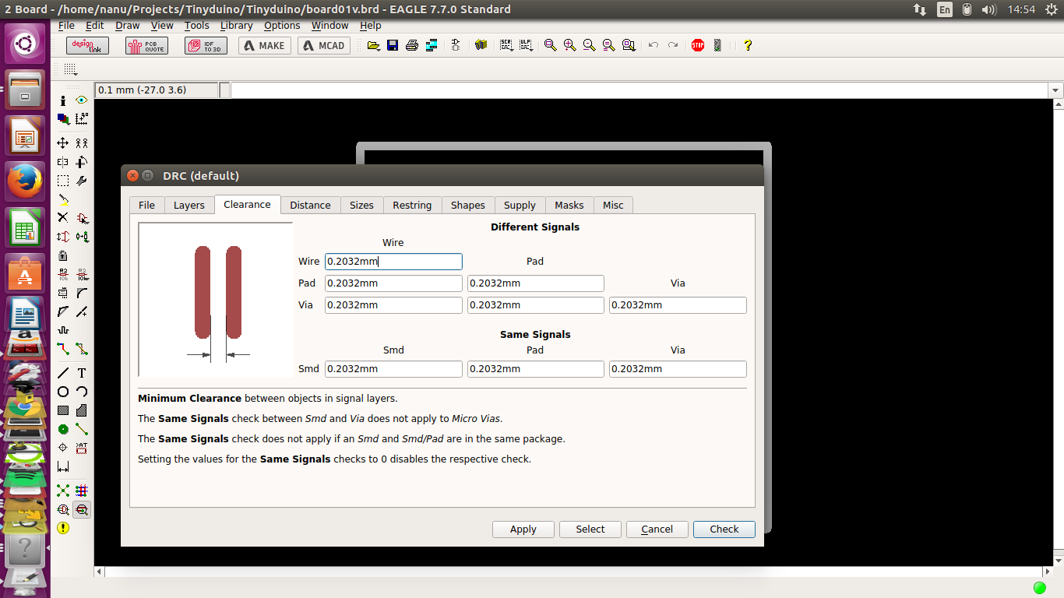
Task: Choose the Circle drawing tool
Action: pyautogui.click(x=63, y=392)
